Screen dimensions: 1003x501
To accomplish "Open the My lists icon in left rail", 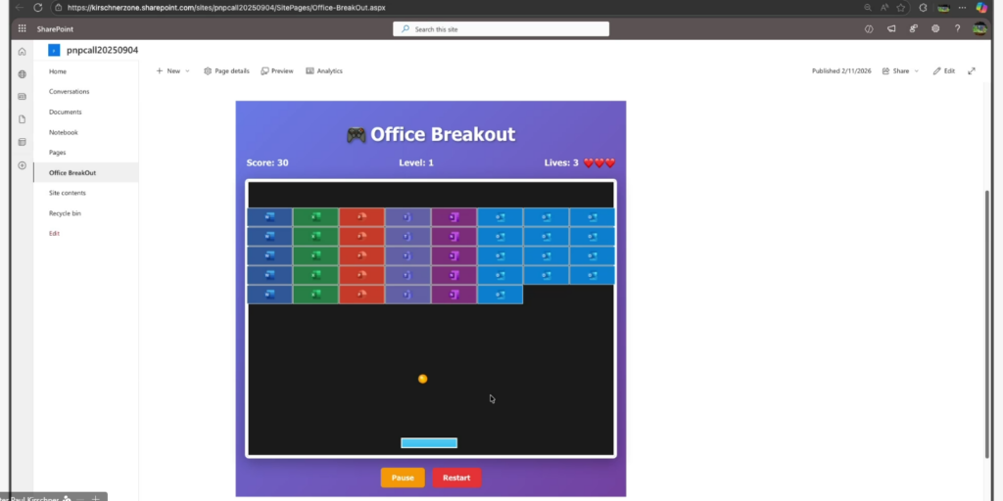I will click(x=22, y=142).
